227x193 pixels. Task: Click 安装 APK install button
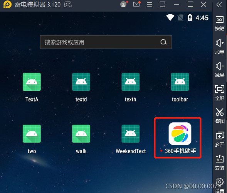[x=220, y=163]
